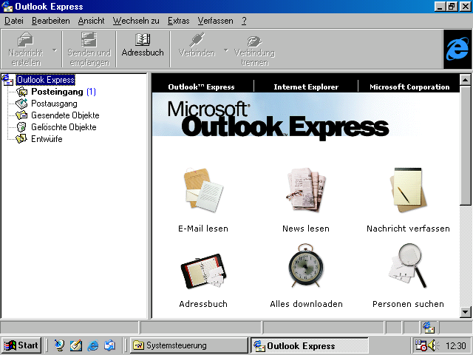Click the Outlook Express root tree icon

click(7, 80)
